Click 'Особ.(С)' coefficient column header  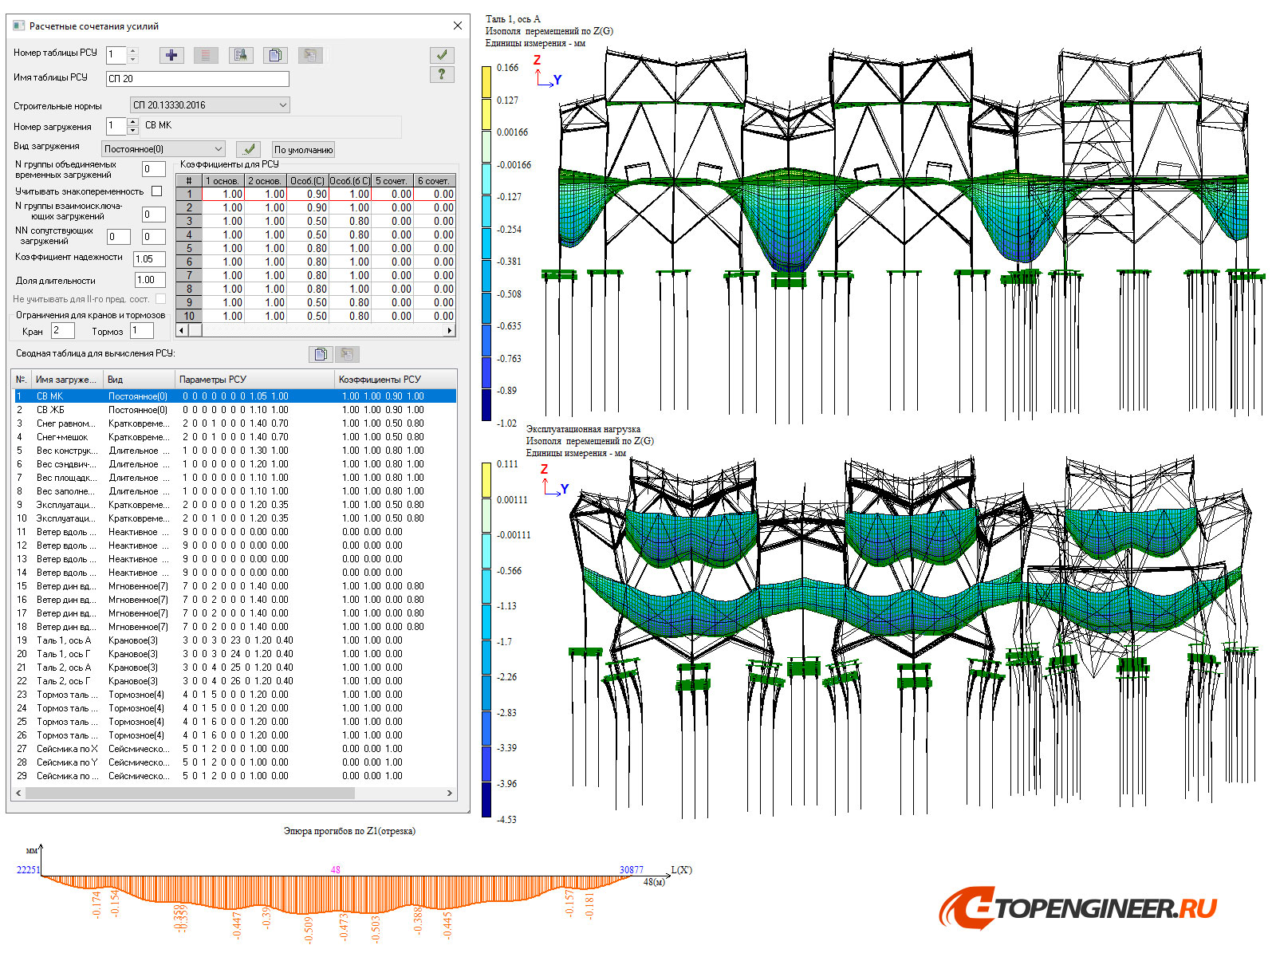coord(308,181)
